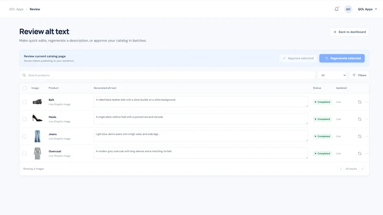The height and width of the screenshot is (215, 383).
Task: Click Completed badge in Jeans row
Action: coord(322,136)
